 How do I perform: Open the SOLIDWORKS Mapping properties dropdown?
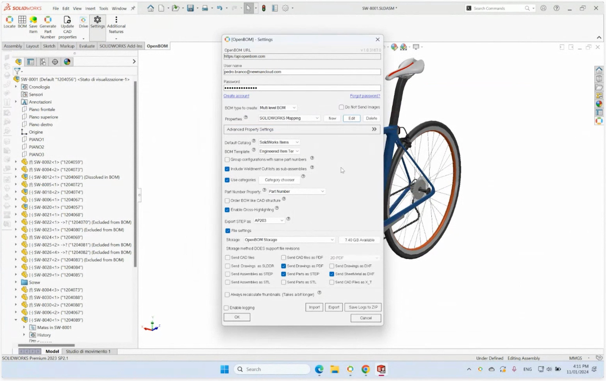[x=289, y=118]
